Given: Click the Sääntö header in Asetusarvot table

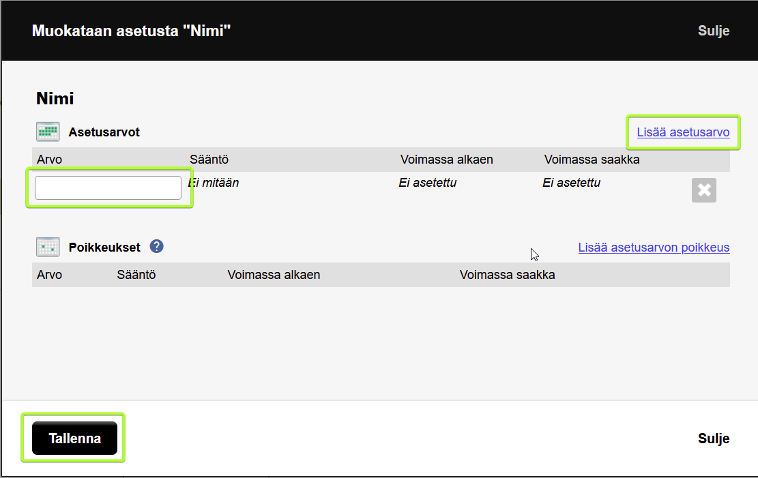Looking at the screenshot, I should click(x=209, y=160).
